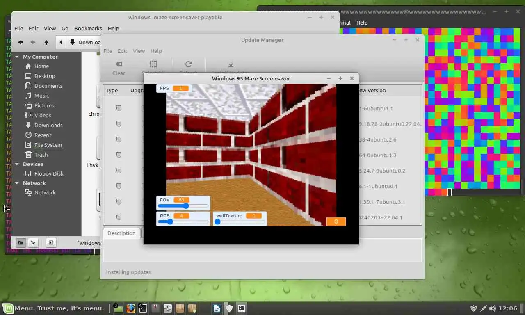The width and height of the screenshot is (525, 315).
Task: Click the FPS value readout
Action: [x=180, y=88]
